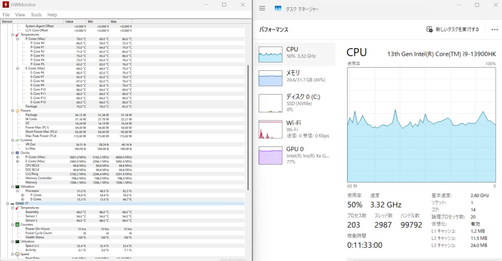
Task: Click the Currents waveform icon
Action: coord(17,140)
